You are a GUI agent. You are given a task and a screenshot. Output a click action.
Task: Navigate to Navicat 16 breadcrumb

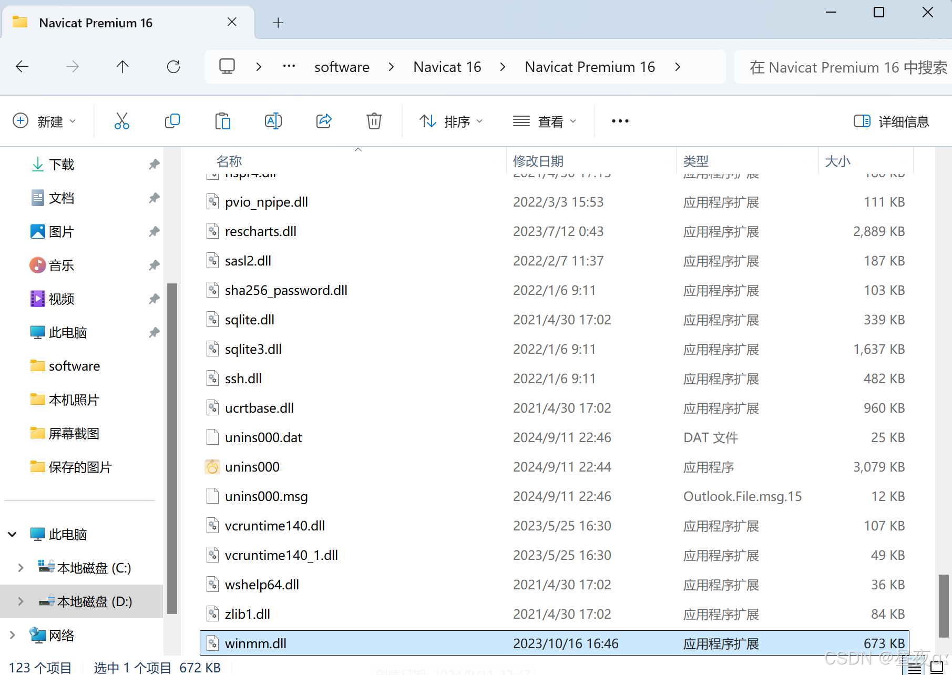coord(447,67)
